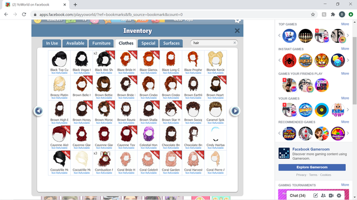Open Chat (34) panel
The image size is (357, 200).
coord(297,196)
